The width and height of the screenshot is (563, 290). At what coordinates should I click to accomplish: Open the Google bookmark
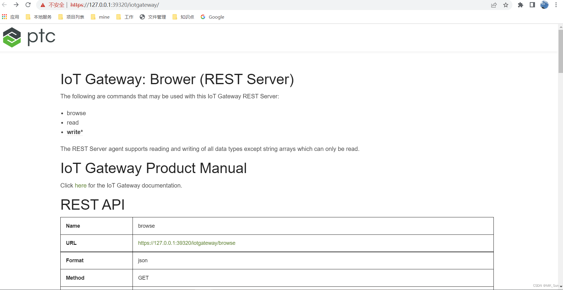pyautogui.click(x=212, y=17)
